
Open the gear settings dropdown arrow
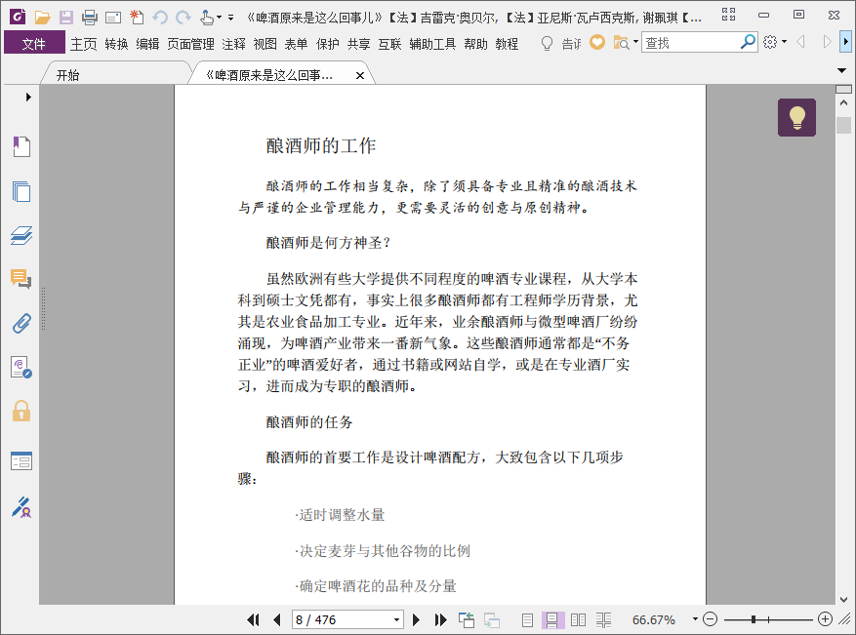784,42
